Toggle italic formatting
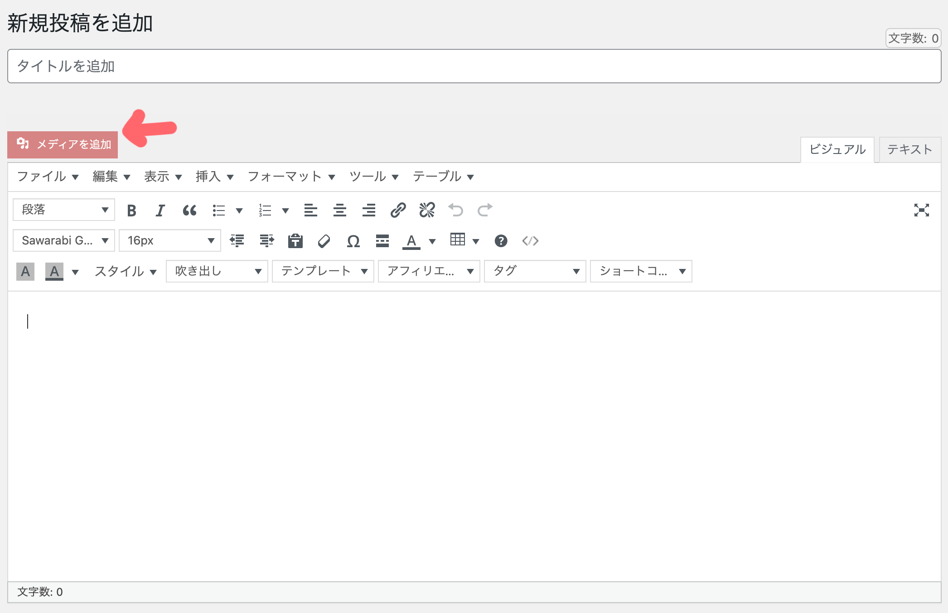Image resolution: width=948 pixels, height=613 pixels. (160, 211)
